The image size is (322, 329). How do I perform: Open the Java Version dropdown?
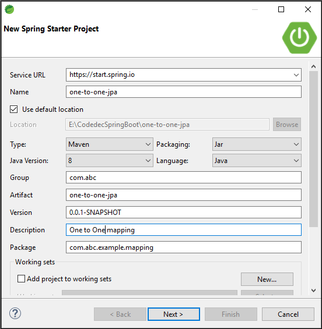(110, 161)
